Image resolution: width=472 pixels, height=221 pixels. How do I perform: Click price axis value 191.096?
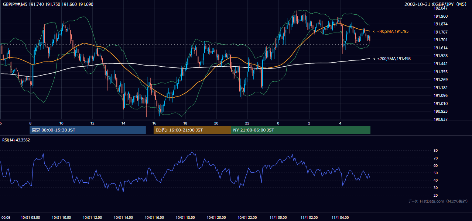tap(441, 96)
